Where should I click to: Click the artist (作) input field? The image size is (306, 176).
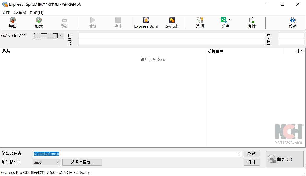[172, 36]
